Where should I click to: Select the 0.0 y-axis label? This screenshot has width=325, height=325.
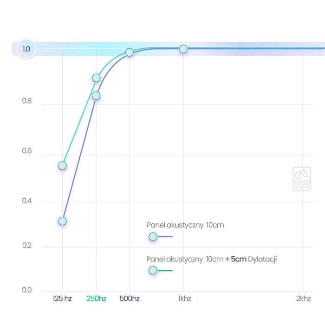coord(27,290)
